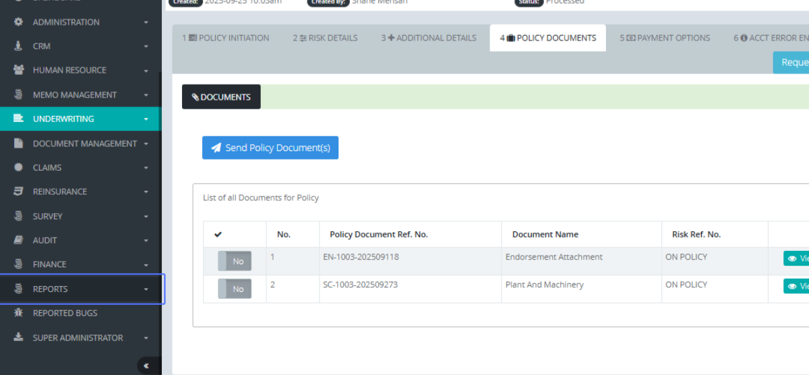Open the Documents section header tab
Screen dimensions: 809x375
pos(221,97)
